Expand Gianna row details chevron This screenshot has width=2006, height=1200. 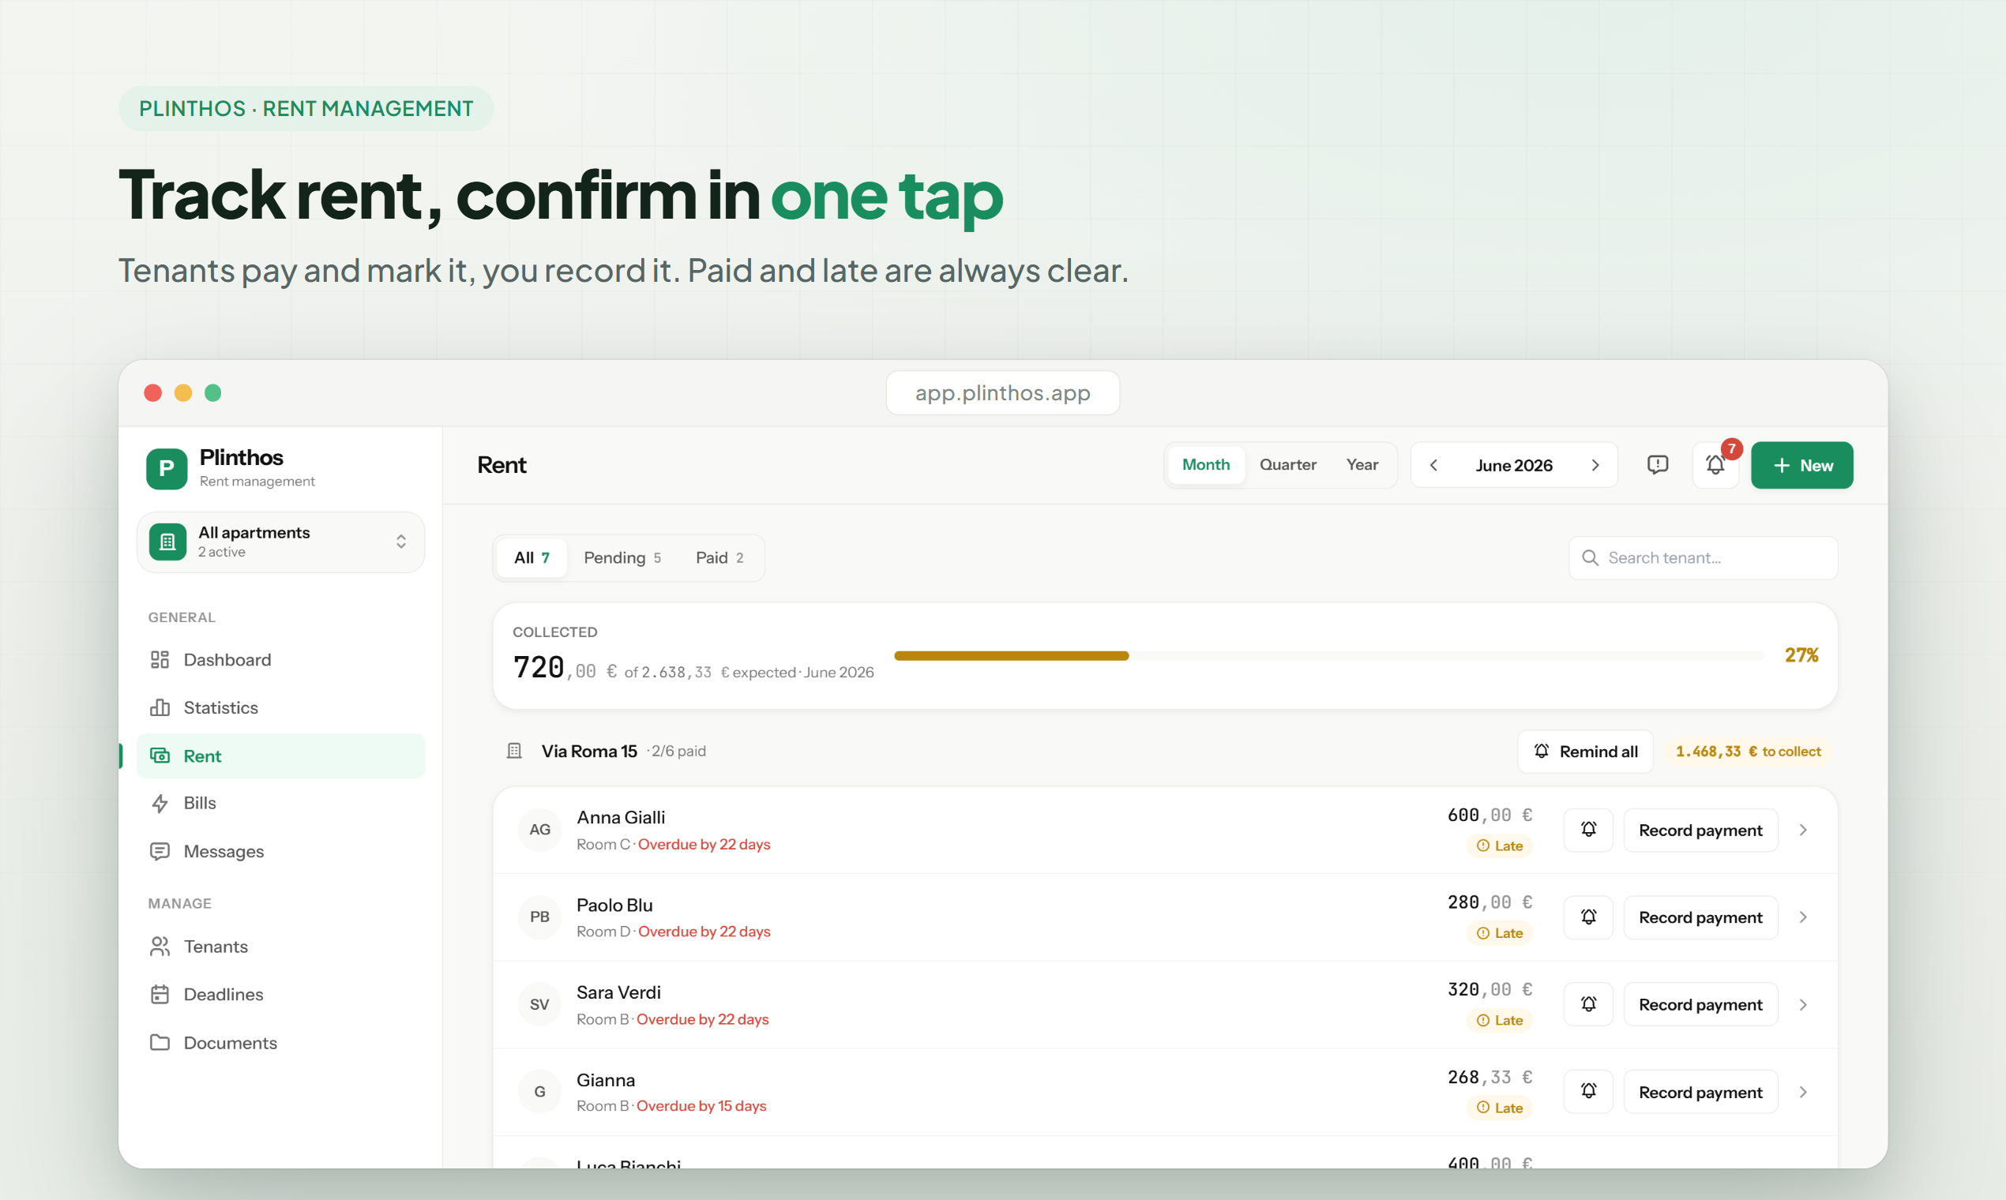(x=1803, y=1092)
